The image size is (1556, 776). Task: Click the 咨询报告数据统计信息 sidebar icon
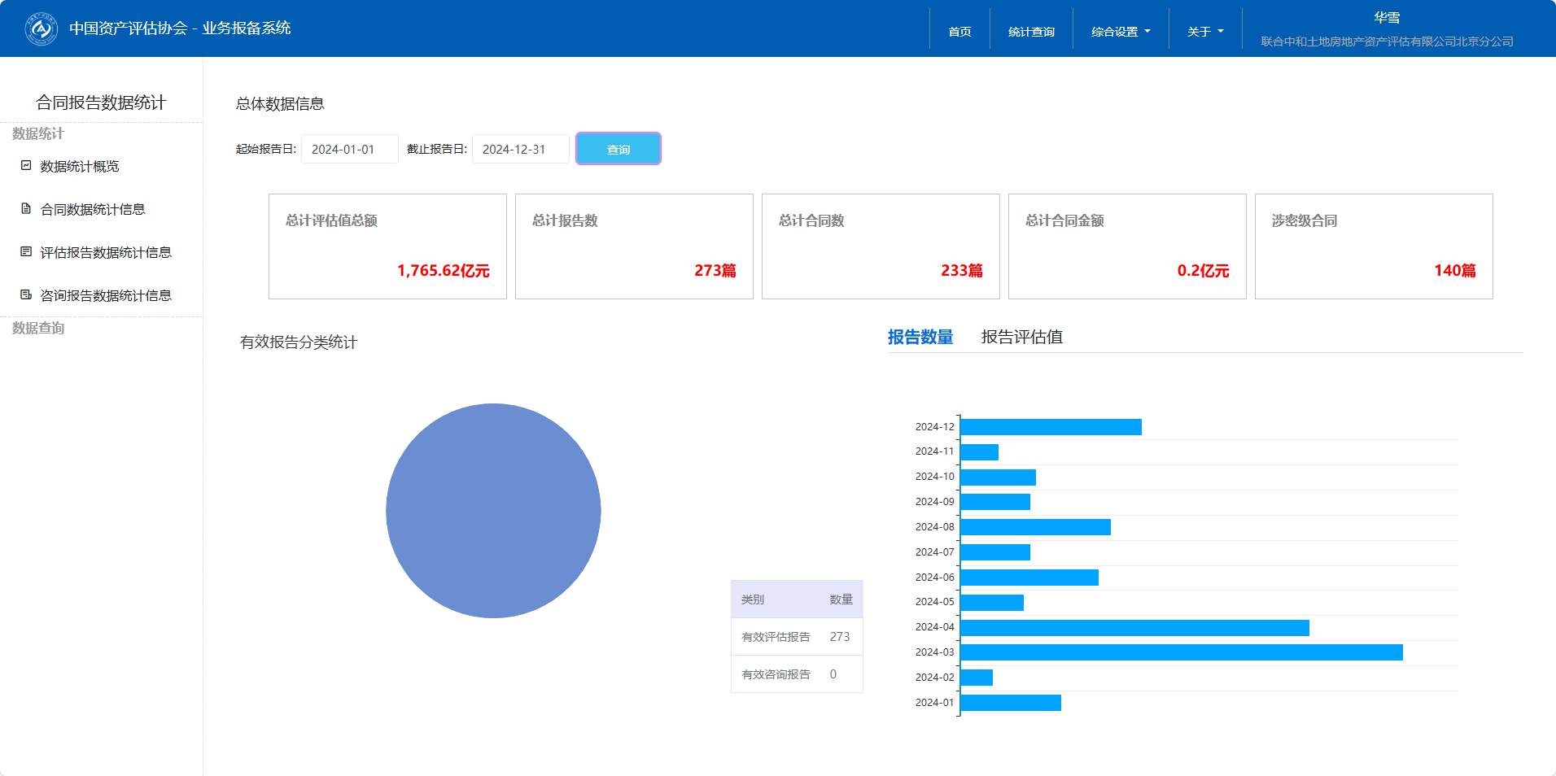click(26, 295)
